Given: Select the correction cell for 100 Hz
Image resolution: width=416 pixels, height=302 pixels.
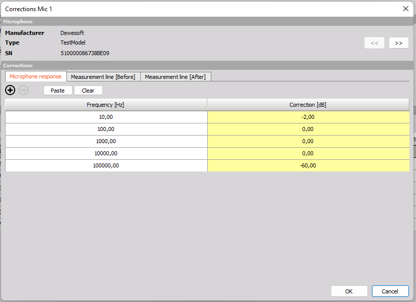Looking at the screenshot, I should click(308, 129).
